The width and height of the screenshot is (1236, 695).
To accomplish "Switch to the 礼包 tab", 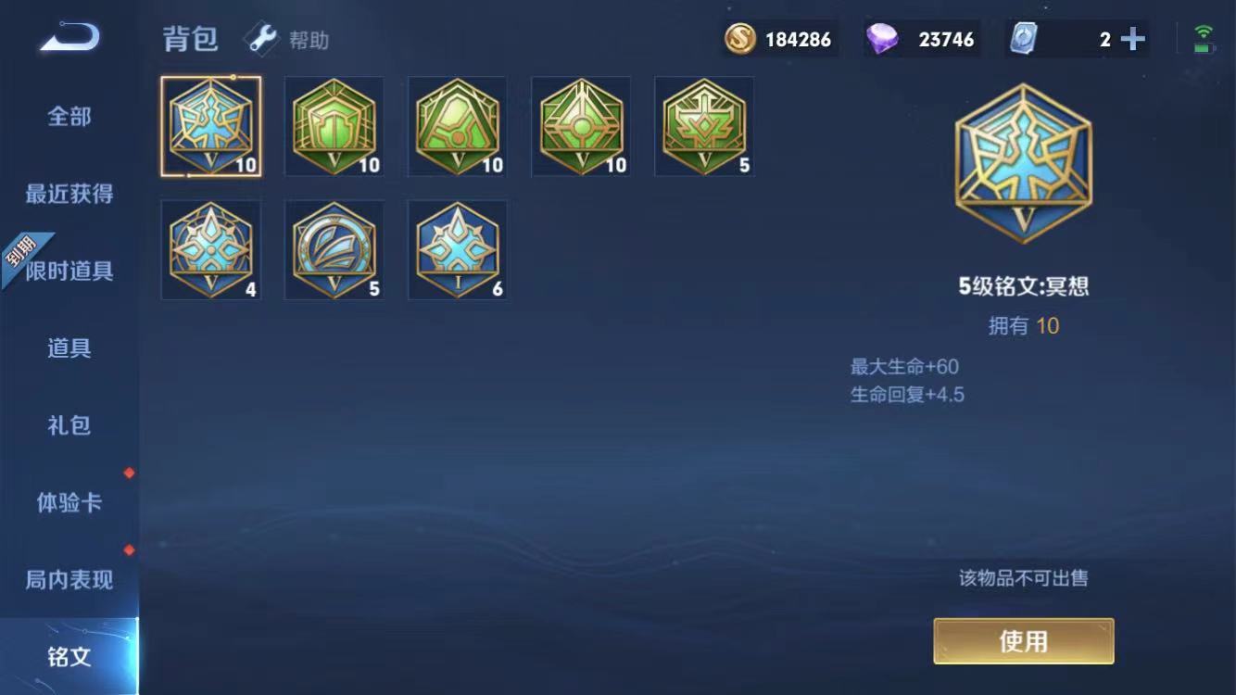I will coord(69,425).
